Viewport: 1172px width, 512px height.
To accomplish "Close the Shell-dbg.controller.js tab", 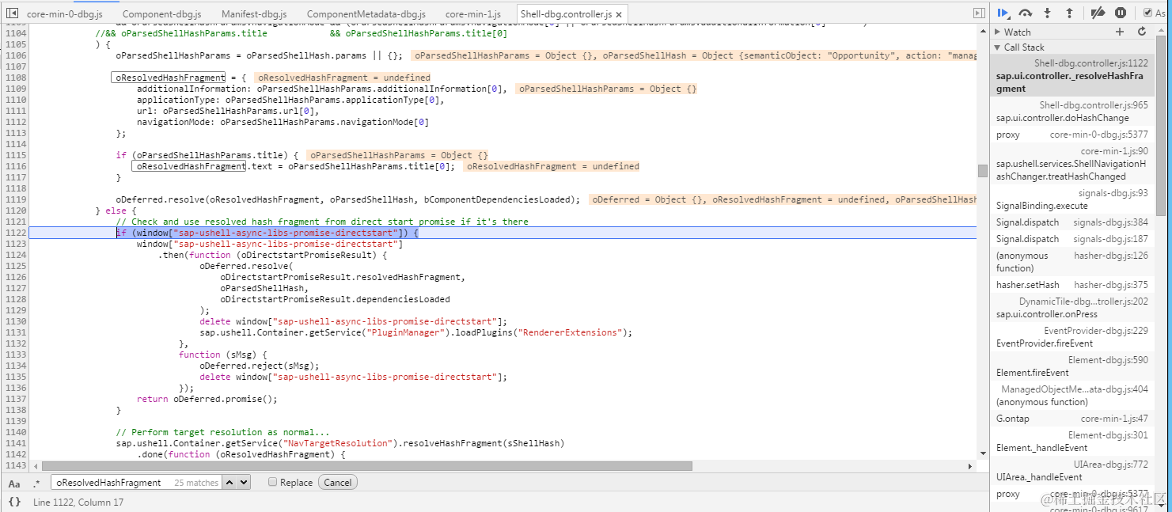I will pyautogui.click(x=619, y=14).
